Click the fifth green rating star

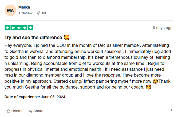(31, 28)
